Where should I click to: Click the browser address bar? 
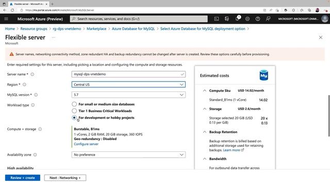click(x=139, y=10)
